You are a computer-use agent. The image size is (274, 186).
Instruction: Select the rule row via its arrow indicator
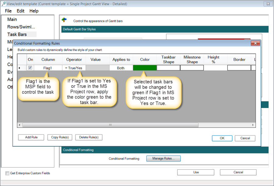pos(22,68)
